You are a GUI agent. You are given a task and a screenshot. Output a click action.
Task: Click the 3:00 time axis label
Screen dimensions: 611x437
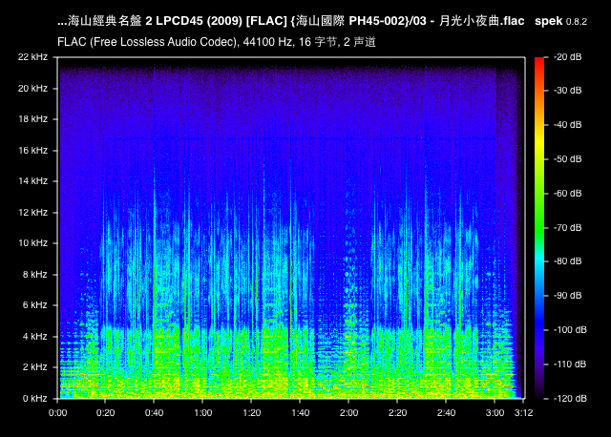(x=495, y=413)
